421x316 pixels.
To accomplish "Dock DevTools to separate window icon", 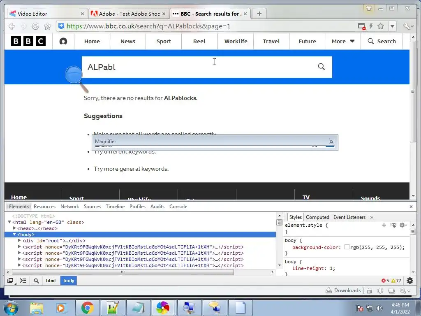I will click(x=10, y=281).
